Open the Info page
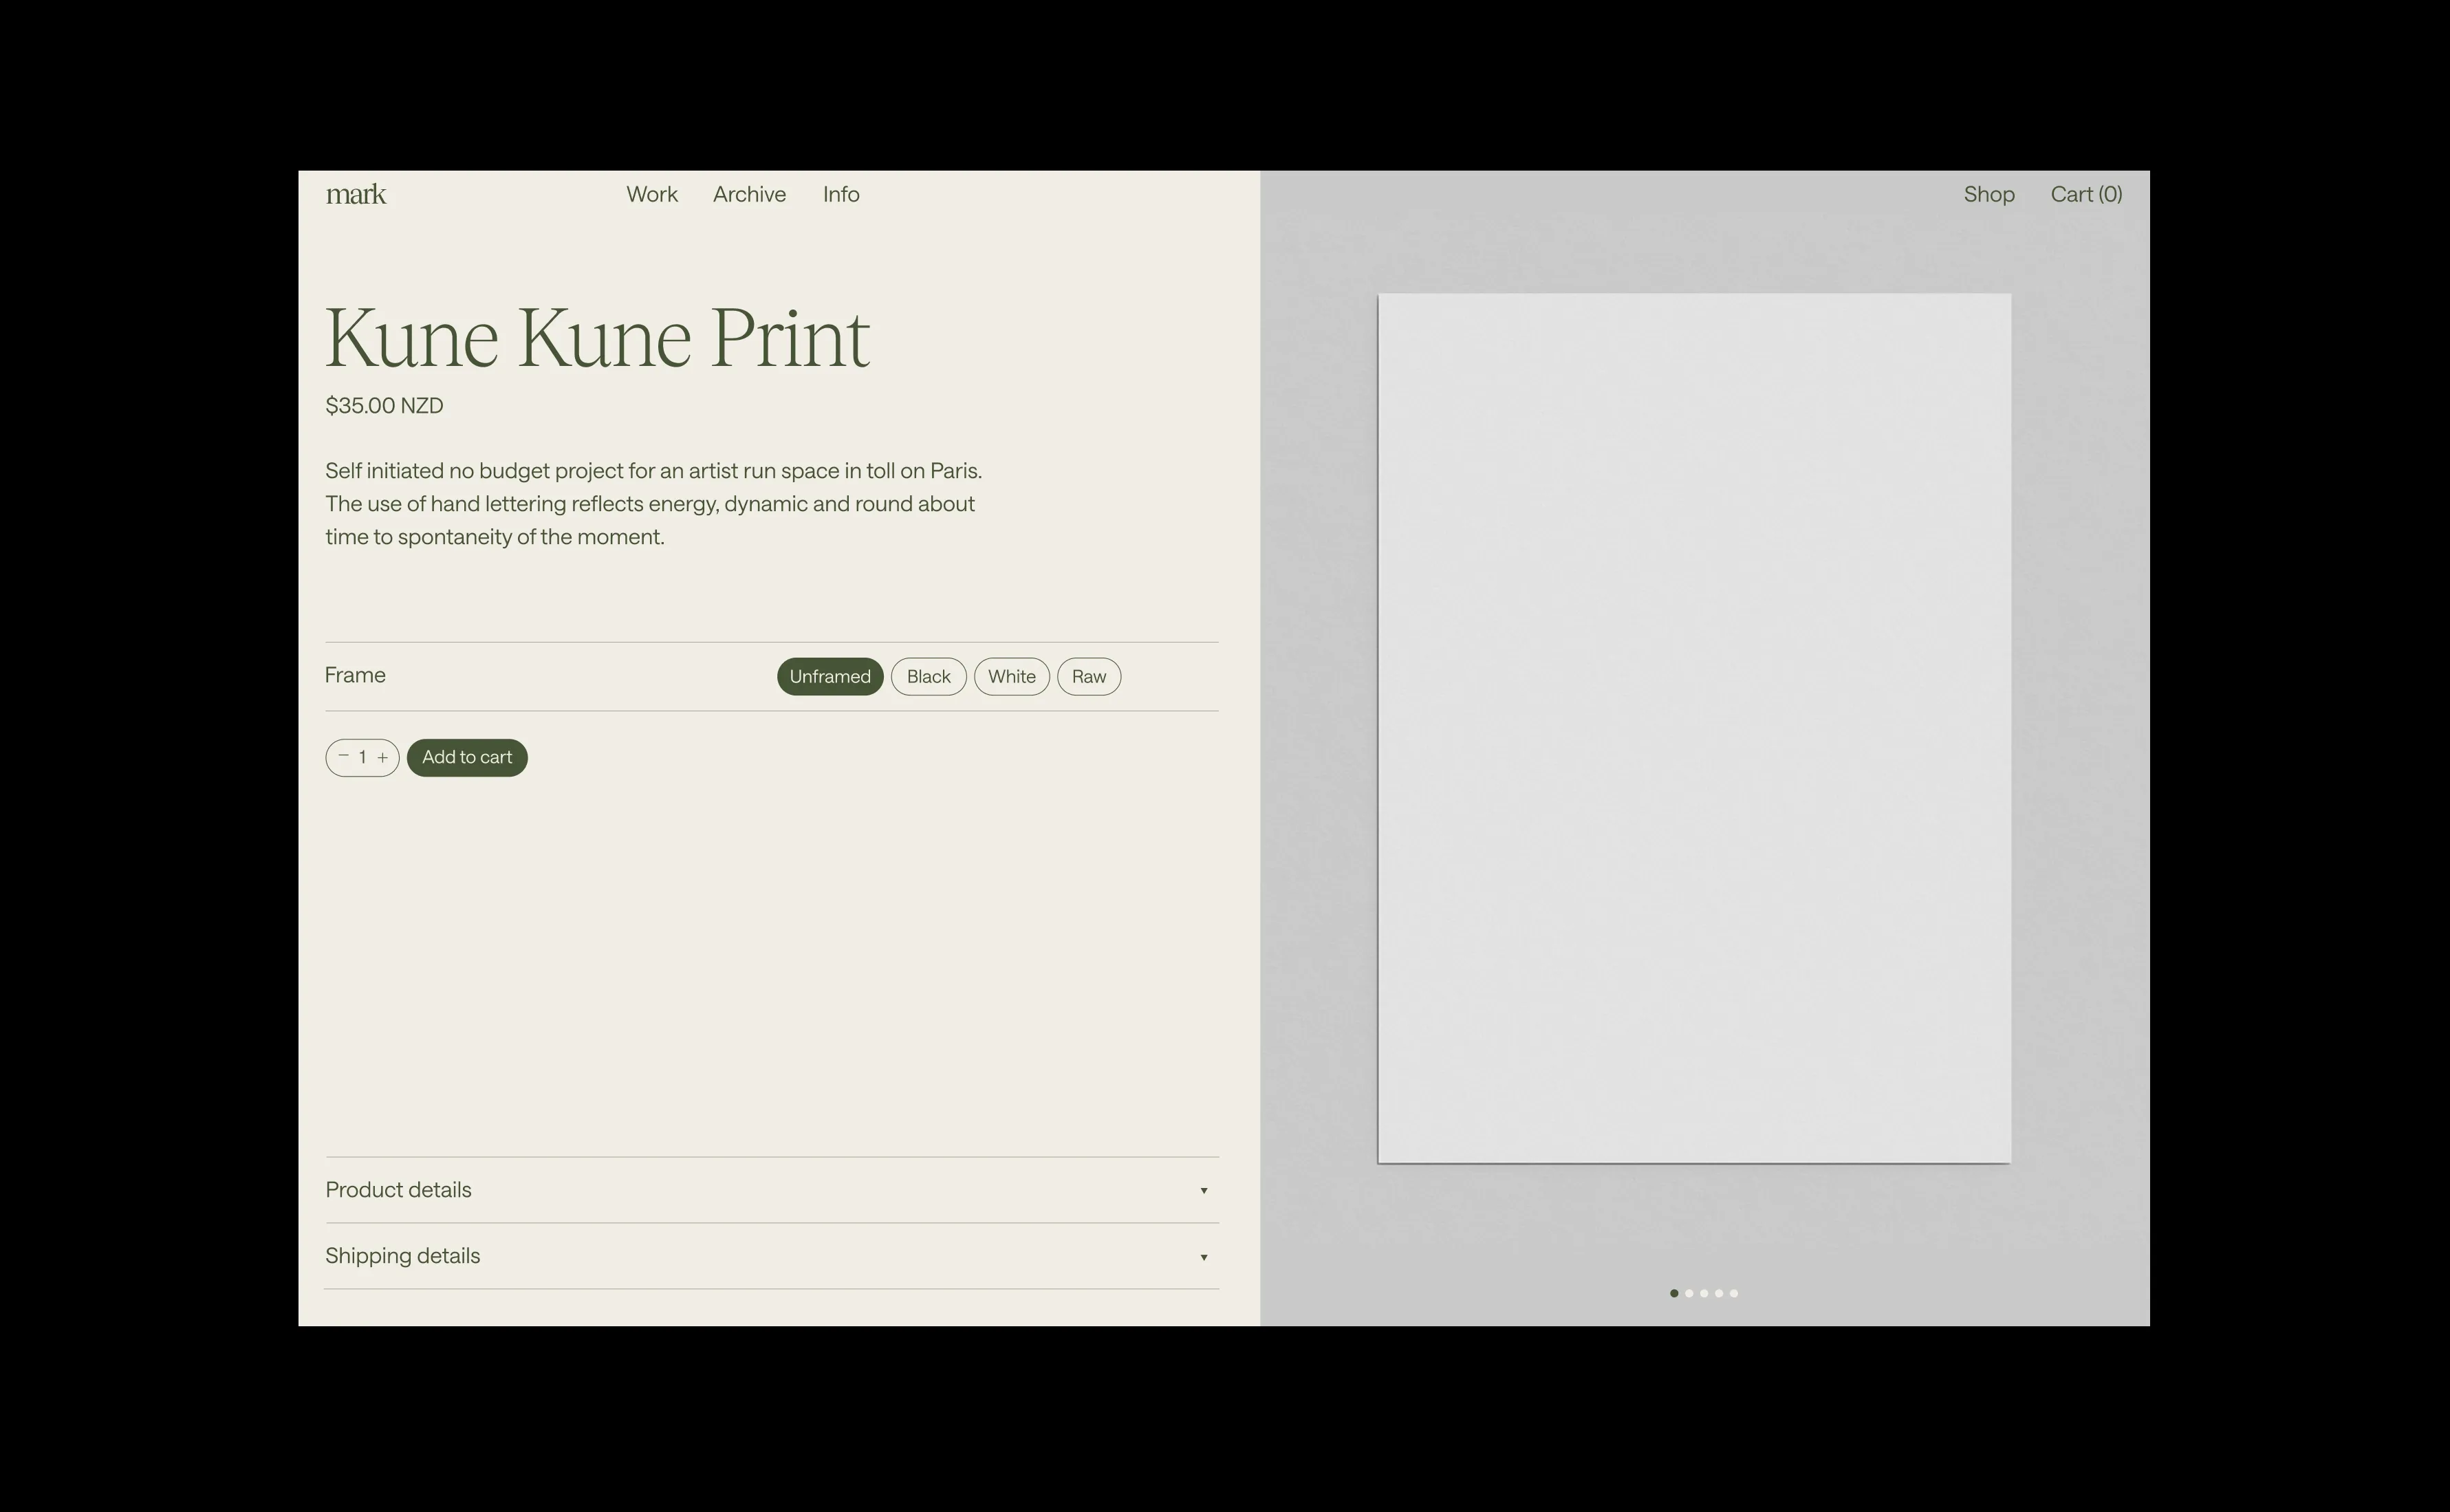Screen dimensions: 2450x1512 click(x=841, y=194)
